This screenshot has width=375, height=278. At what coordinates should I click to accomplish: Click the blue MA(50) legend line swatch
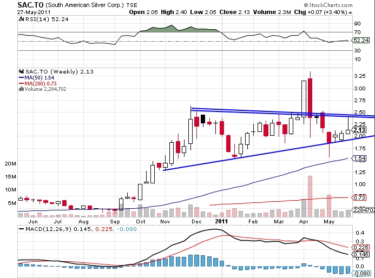pos(21,78)
